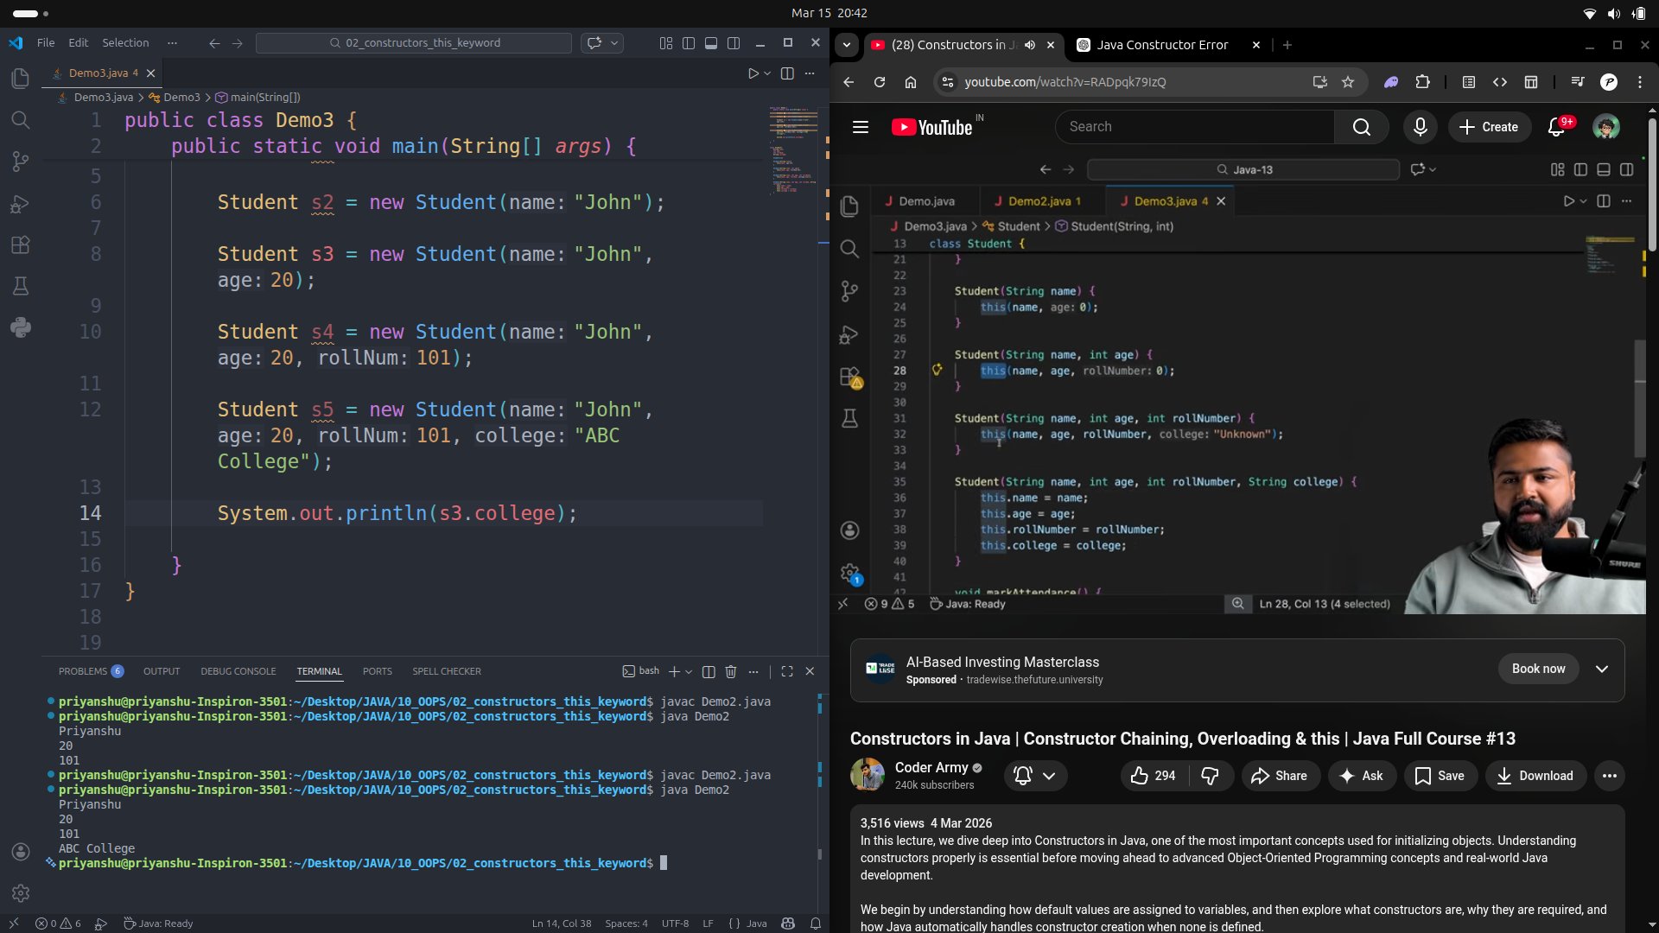Switch to the PROBLEMS panel tab
The image size is (1659, 933).
[83, 671]
